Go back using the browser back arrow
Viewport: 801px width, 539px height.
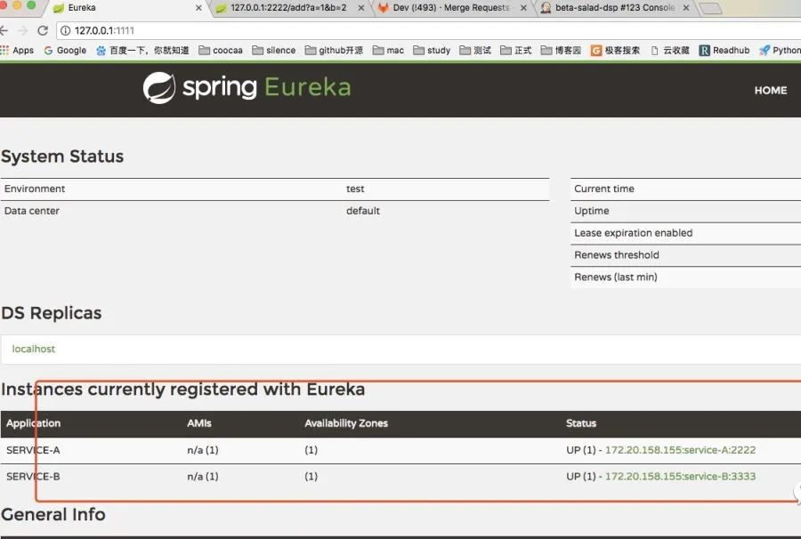coord(4,30)
